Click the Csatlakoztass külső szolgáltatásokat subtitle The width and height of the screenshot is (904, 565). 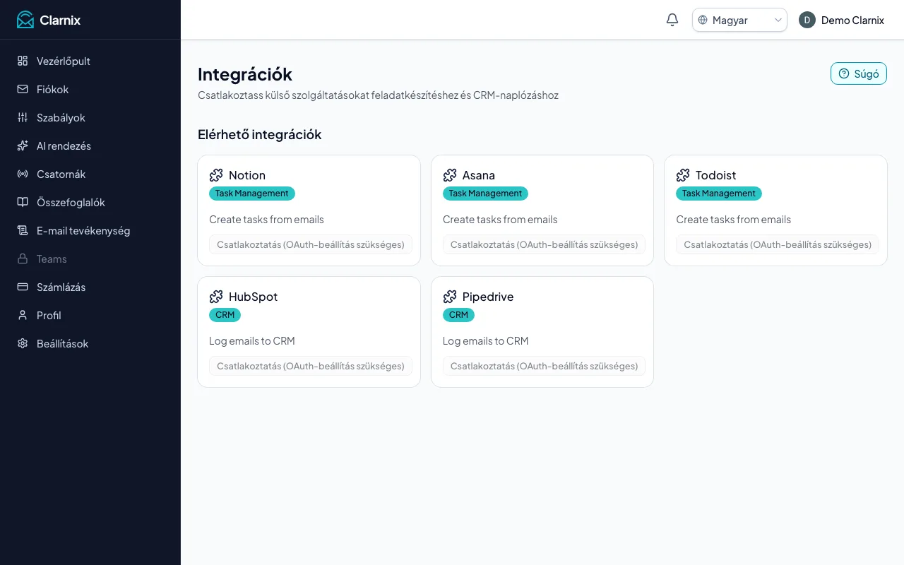coord(378,95)
